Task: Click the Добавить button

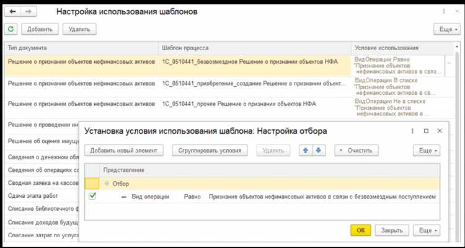Action: [x=40, y=29]
